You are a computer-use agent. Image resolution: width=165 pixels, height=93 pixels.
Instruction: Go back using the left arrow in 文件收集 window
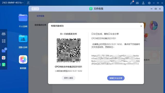point(33,9)
